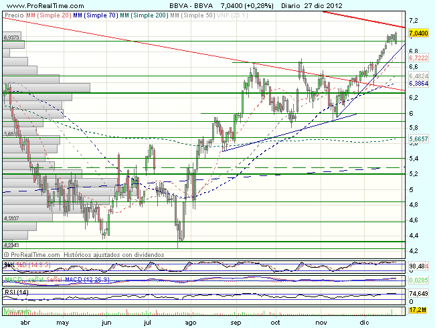Click the 6,4824 moving average value tag
Image resolution: width=435 pixels, height=328 pixels.
coord(418,76)
